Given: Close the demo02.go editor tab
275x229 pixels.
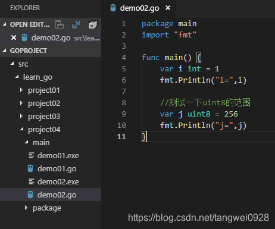Looking at the screenshot, I should tap(168, 8).
